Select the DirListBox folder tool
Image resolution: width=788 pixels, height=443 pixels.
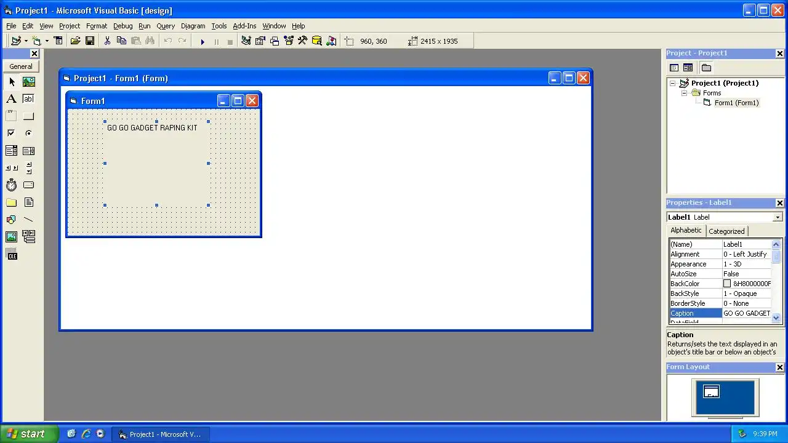(12, 202)
